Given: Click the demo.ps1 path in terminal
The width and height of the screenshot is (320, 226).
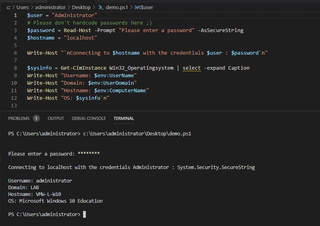Looking at the screenshot, I should (x=137, y=134).
